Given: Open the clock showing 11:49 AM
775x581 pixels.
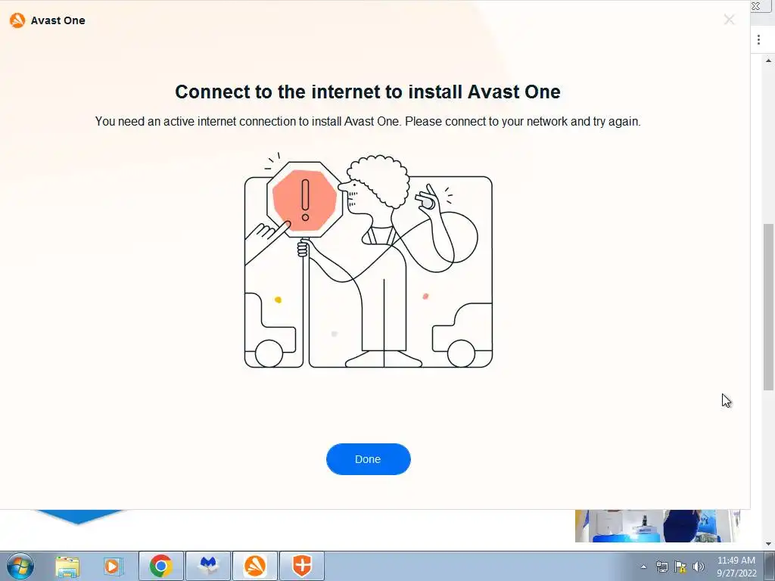Looking at the screenshot, I should coord(736,567).
